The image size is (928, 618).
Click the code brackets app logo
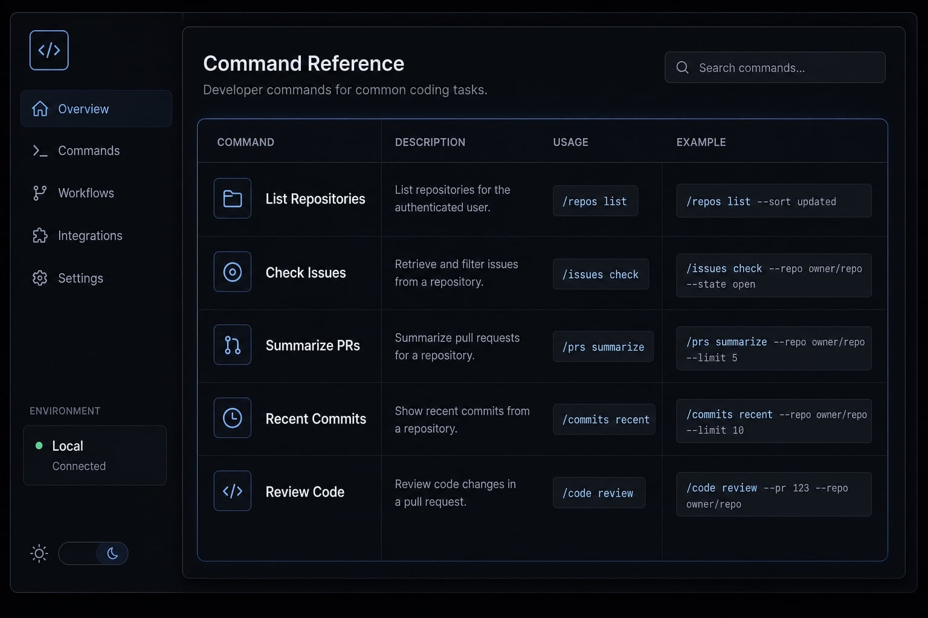pyautogui.click(x=49, y=50)
